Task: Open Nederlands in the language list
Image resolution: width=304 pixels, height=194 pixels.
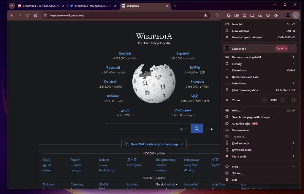Action: point(107,170)
